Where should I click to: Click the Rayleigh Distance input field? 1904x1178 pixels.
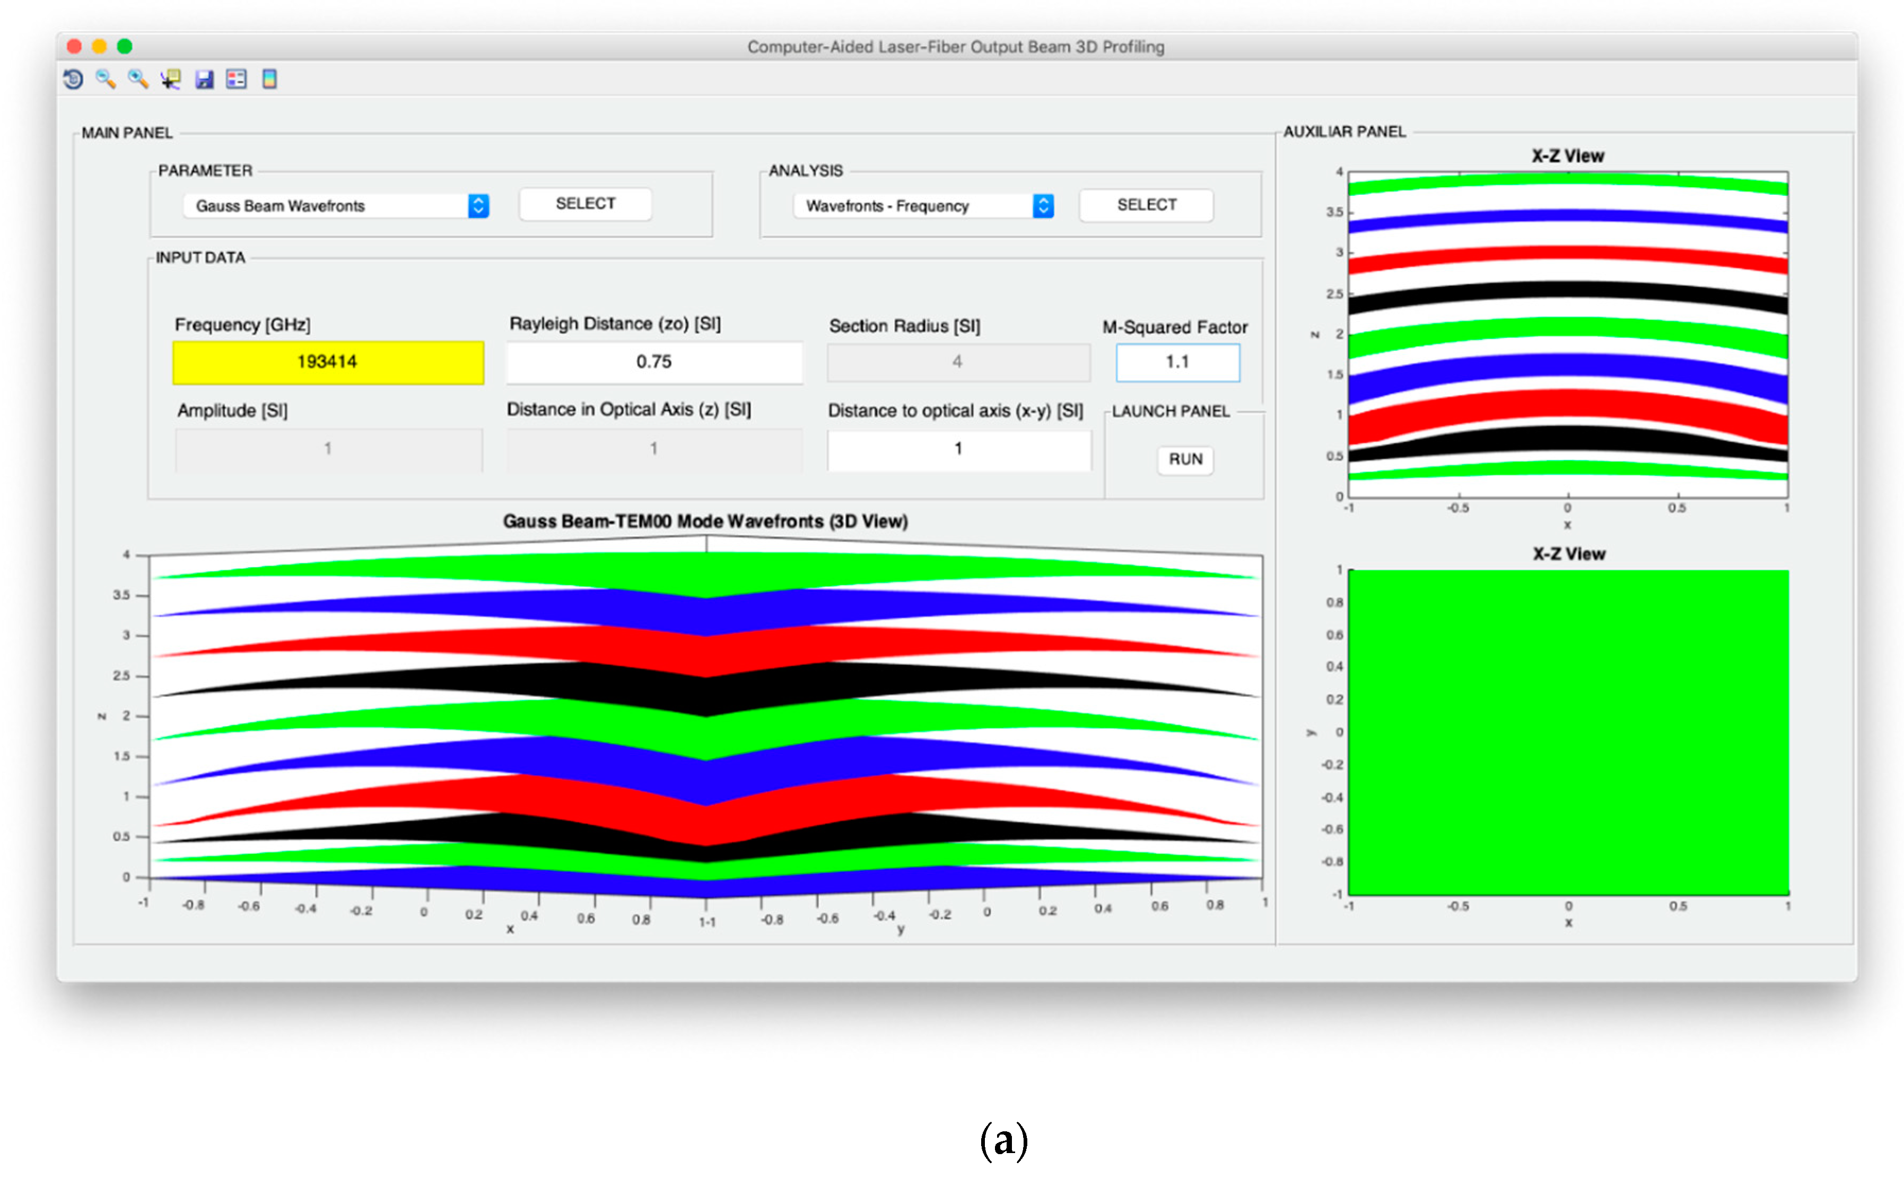[x=653, y=362]
